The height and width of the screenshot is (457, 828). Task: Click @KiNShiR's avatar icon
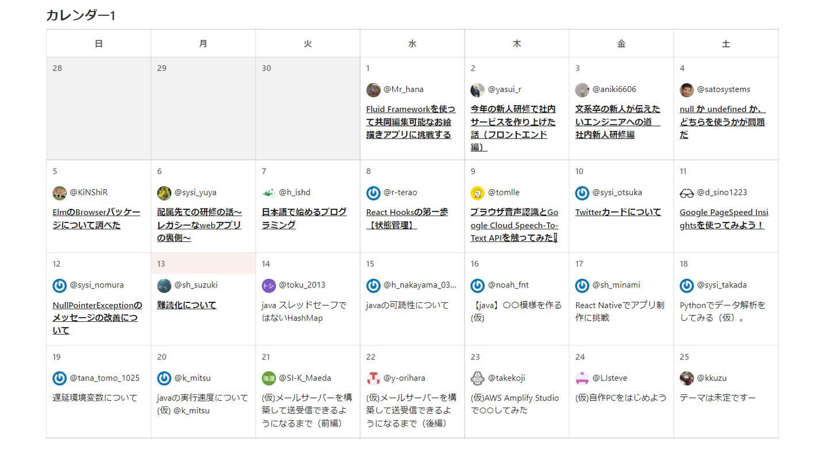[x=59, y=193]
